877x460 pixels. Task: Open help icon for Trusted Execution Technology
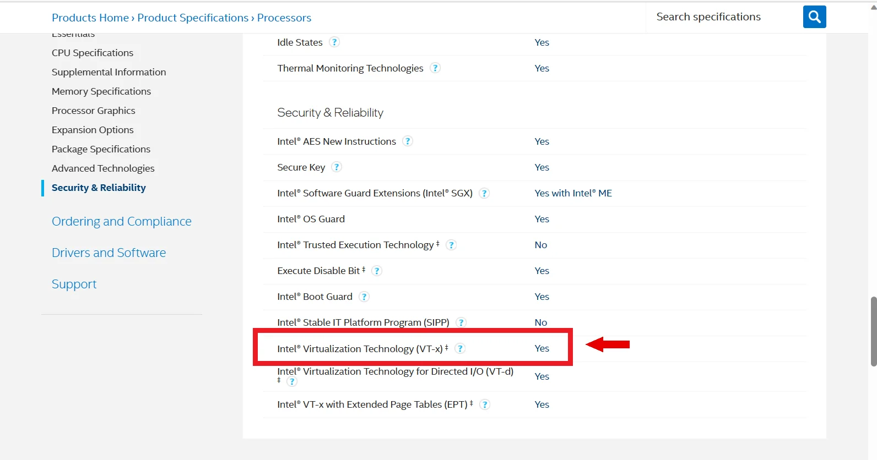[451, 245]
